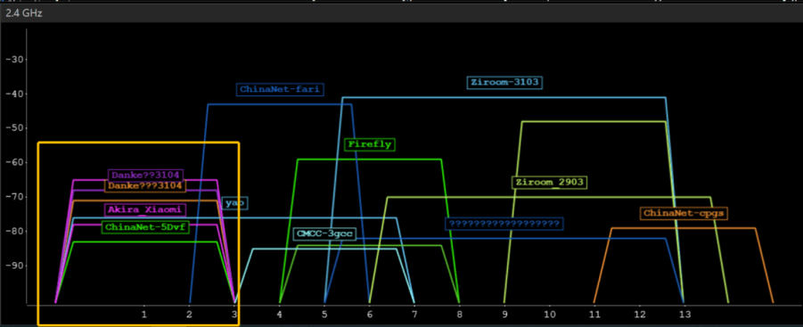
Task: Click channel 6 on the axis
Action: coord(369,313)
